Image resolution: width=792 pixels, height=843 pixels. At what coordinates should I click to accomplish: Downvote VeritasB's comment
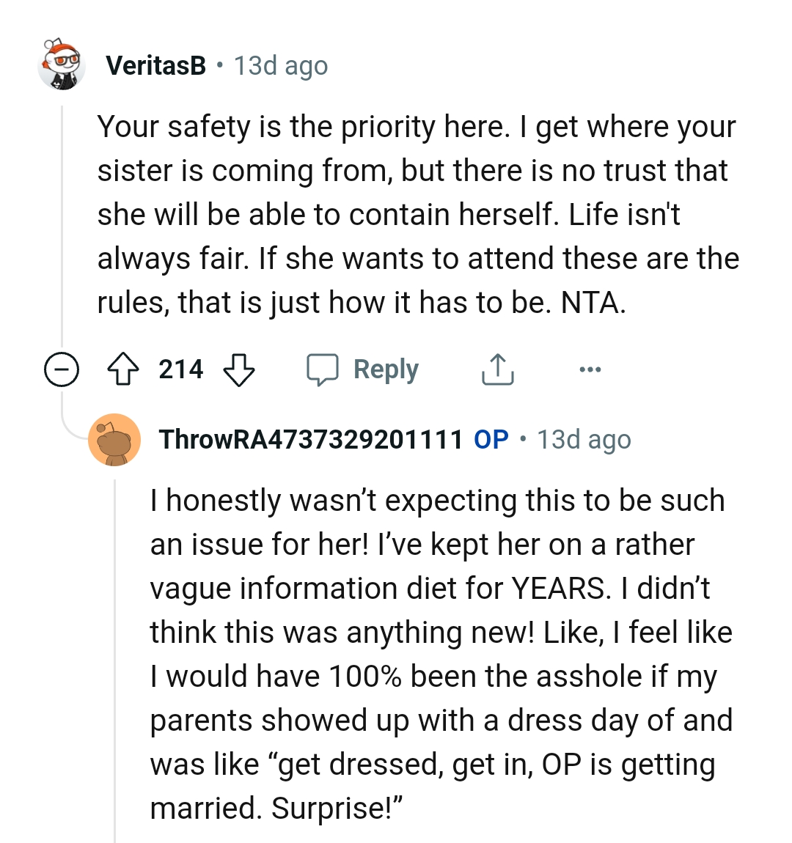pos(238,369)
